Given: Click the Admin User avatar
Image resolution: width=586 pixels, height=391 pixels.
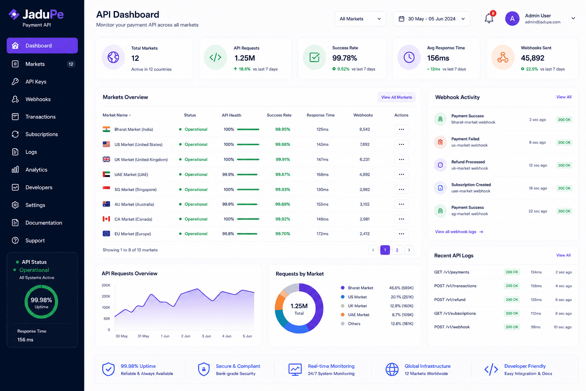Looking at the screenshot, I should tap(512, 18).
